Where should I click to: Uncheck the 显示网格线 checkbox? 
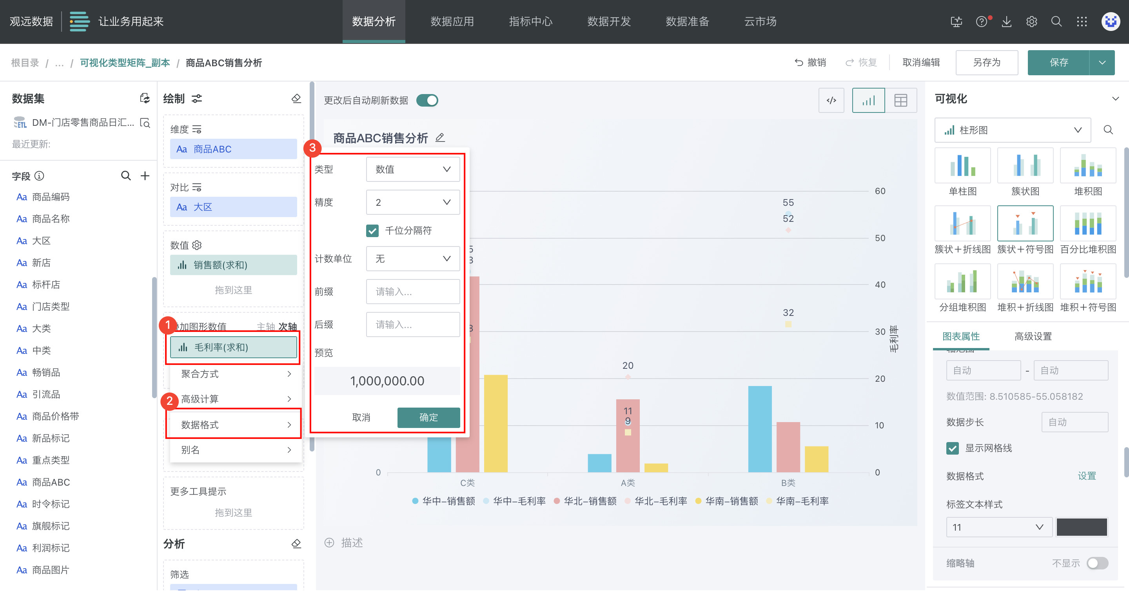pos(952,448)
